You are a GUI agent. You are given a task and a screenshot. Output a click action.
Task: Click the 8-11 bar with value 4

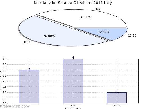[73, 81]
